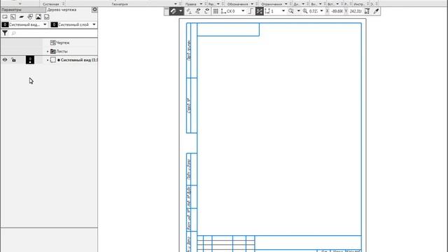Open the Правка toolbar group
This screenshot has height=252, width=448.
click(191, 4)
